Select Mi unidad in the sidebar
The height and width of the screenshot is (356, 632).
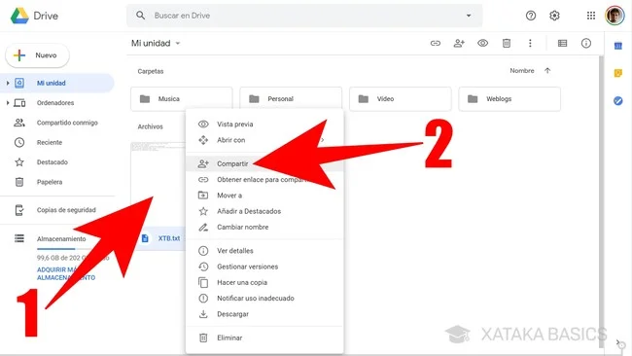57,83
